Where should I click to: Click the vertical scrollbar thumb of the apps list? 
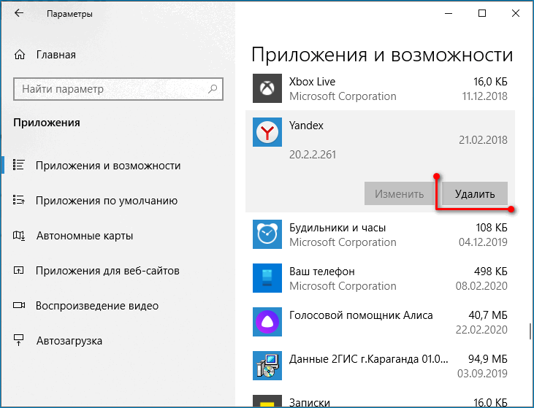[x=530, y=332]
